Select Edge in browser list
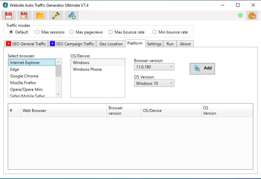This screenshot has width=261, height=179. tap(32, 70)
